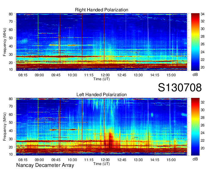Click the 34 dB label on top colorbar
The image size is (208, 169).
(x=202, y=14)
